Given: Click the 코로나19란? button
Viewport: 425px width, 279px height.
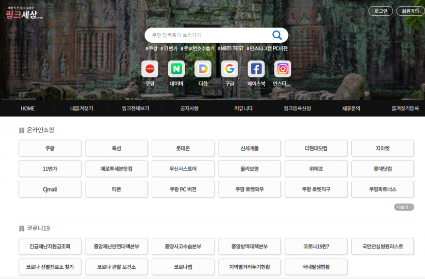Looking at the screenshot, I should (316, 246).
